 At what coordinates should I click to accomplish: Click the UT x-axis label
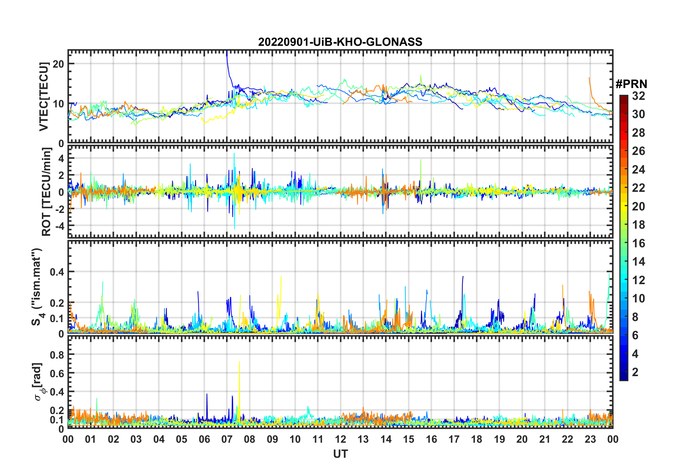pyautogui.click(x=340, y=454)
